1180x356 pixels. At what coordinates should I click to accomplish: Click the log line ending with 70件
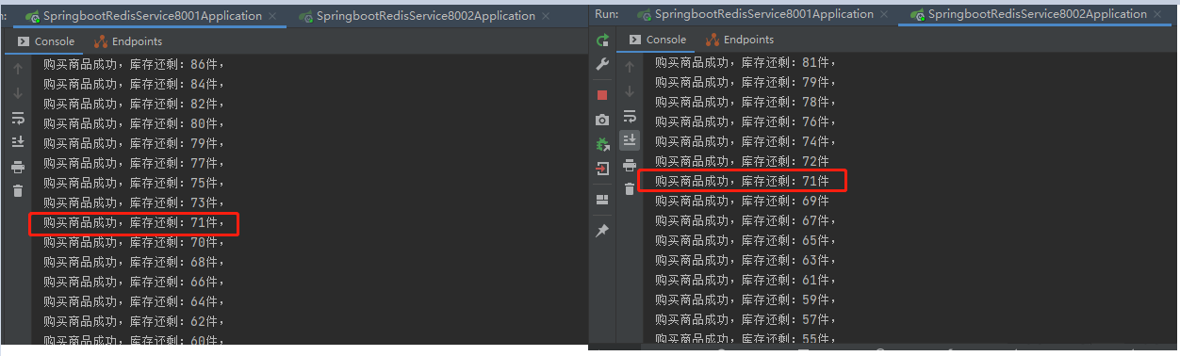pos(134,243)
